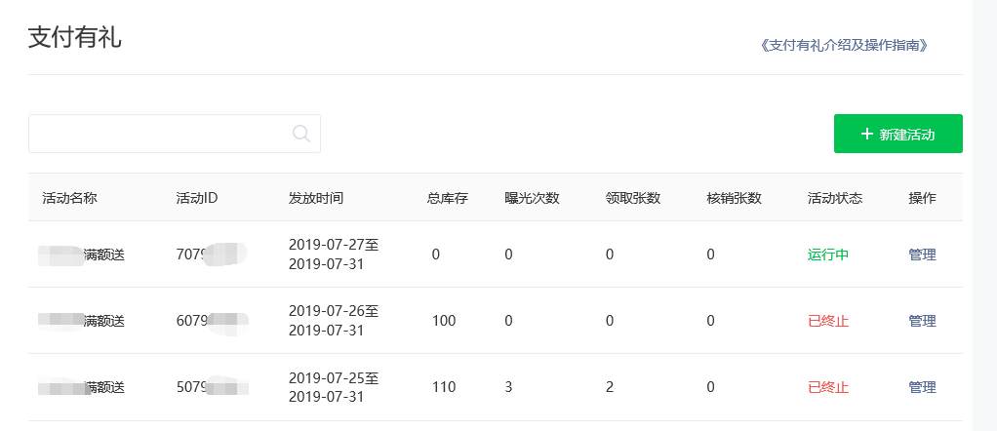Select the 曝光次数 column header

(x=532, y=198)
